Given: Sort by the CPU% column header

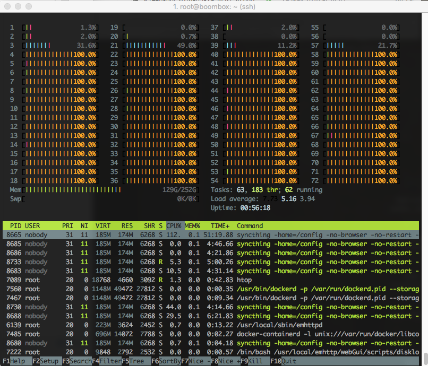Looking at the screenshot, I should pyautogui.click(x=174, y=226).
